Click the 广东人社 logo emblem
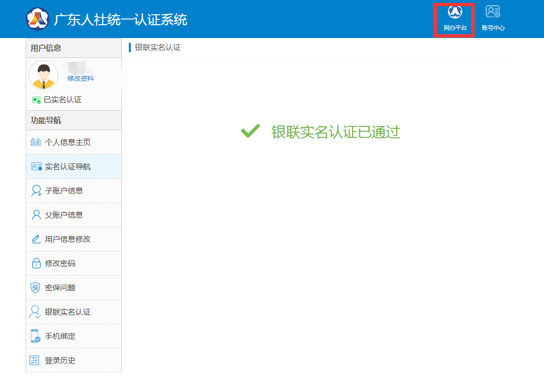 [x=37, y=19]
